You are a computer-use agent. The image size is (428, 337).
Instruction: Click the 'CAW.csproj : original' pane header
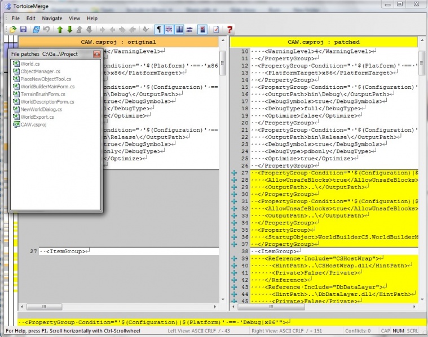(118, 42)
